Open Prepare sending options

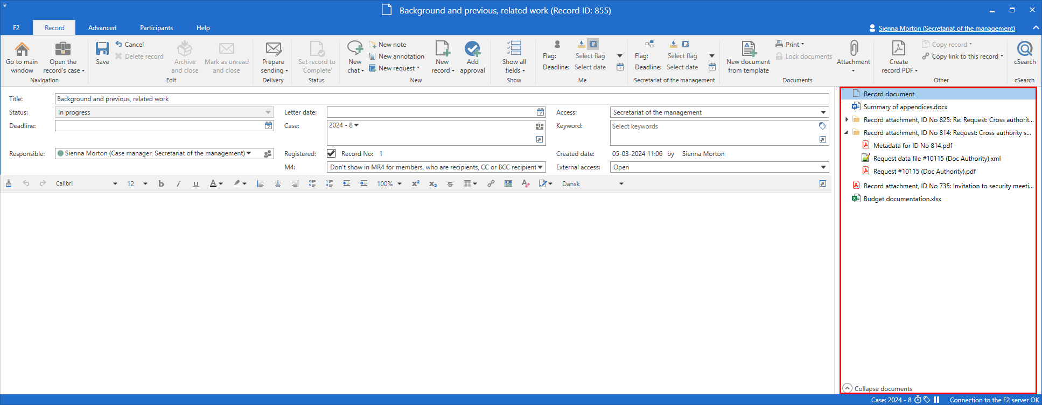(274, 58)
